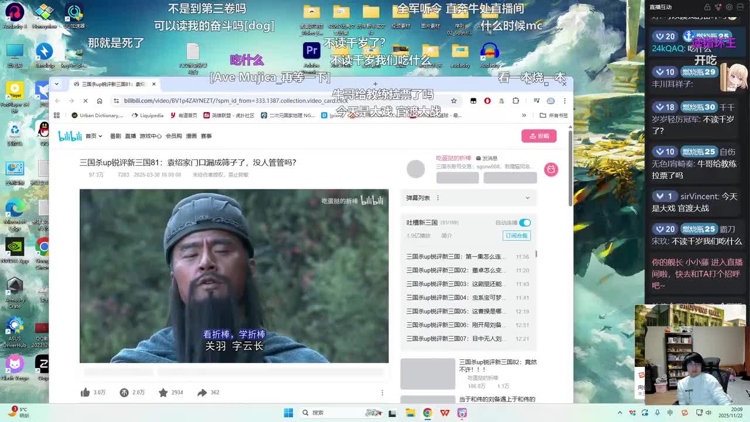Open the site info icon in the address bar
The width and height of the screenshot is (750, 422).
[x=117, y=101]
